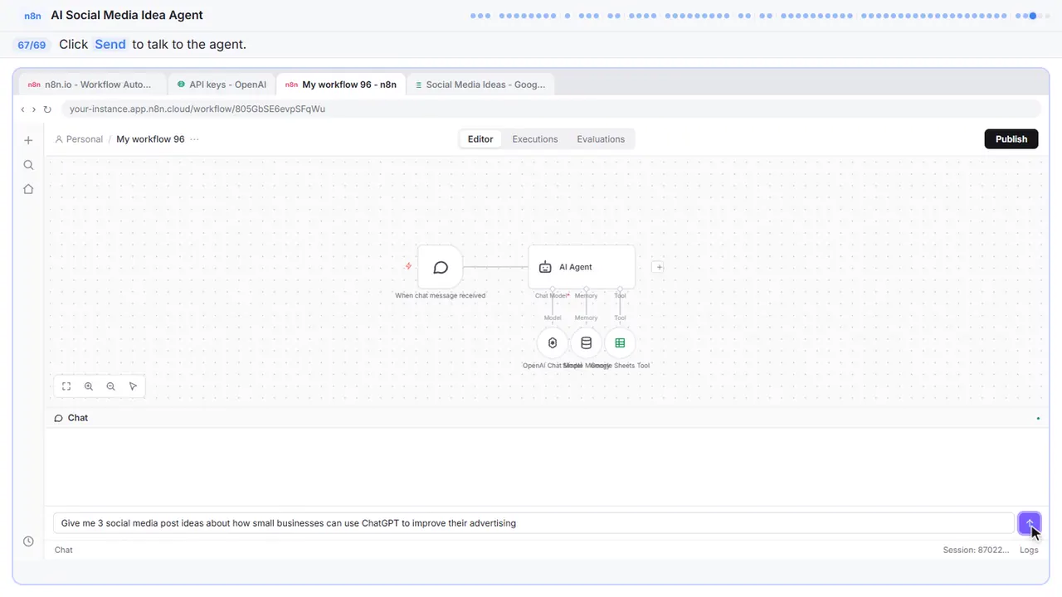Open the add new (plus) sidebar icon
Viewport: 1062px width, 597px height.
(x=28, y=140)
